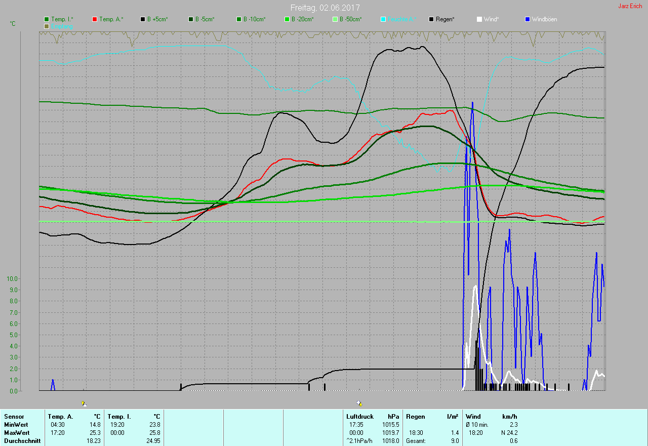648x446 pixels.
Task: Open the Jarz Erich link
Action: click(630, 6)
